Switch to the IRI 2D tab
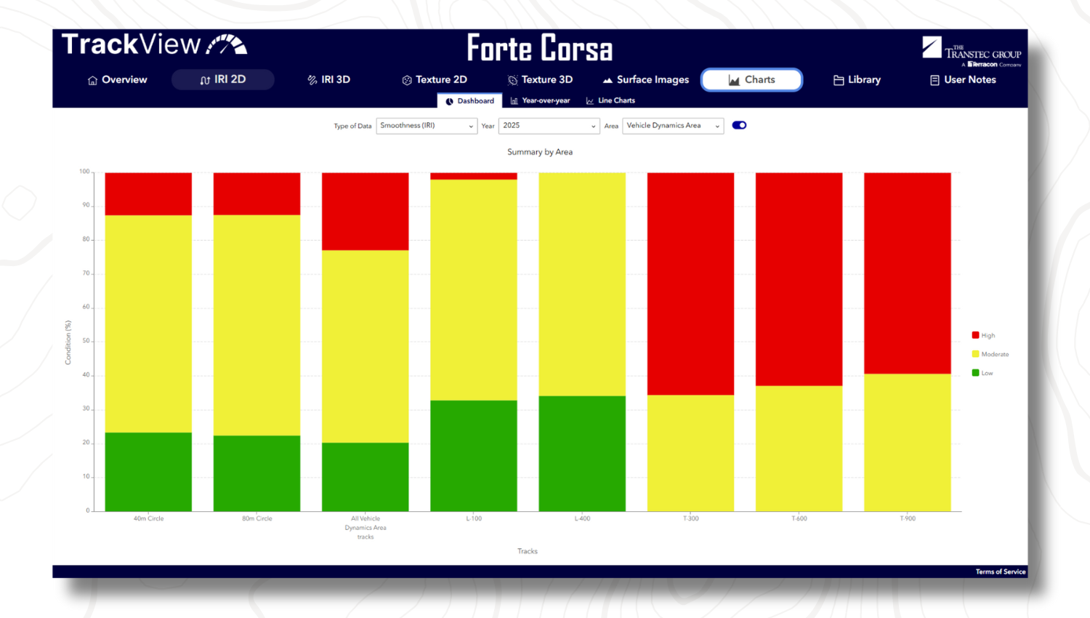 pyautogui.click(x=223, y=79)
